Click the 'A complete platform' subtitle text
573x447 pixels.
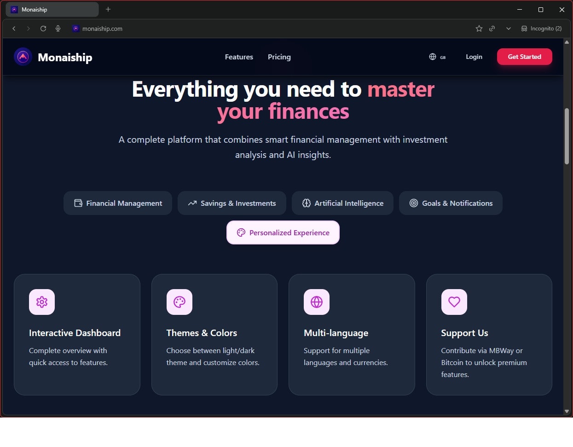click(x=283, y=147)
